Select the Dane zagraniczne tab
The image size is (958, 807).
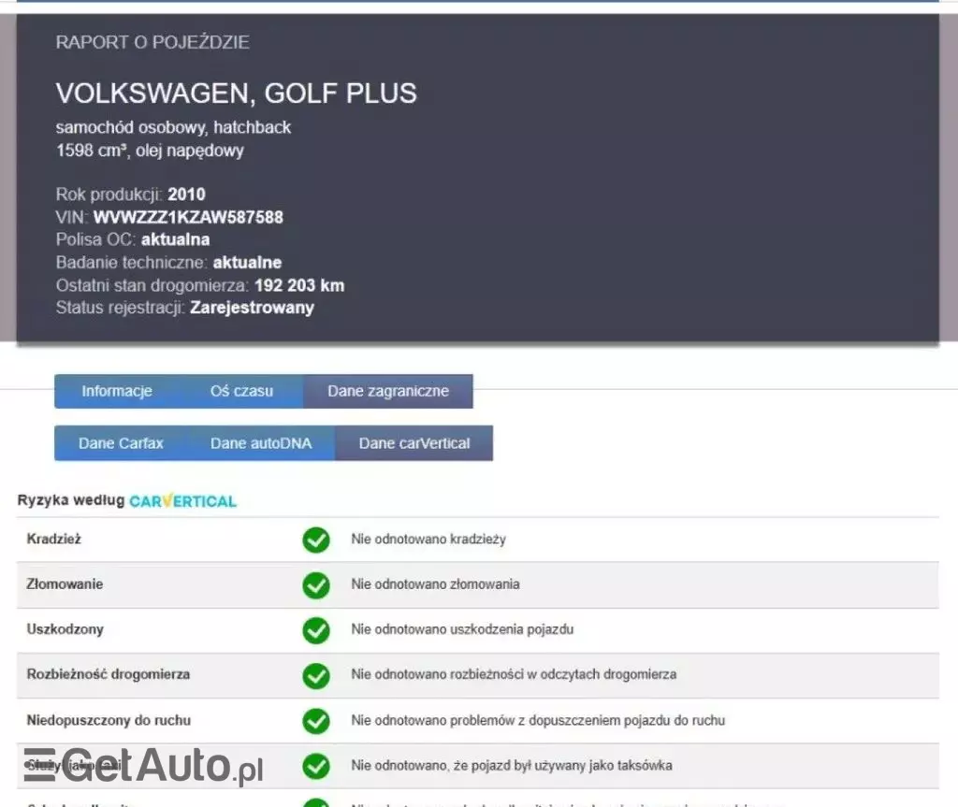[x=388, y=391]
